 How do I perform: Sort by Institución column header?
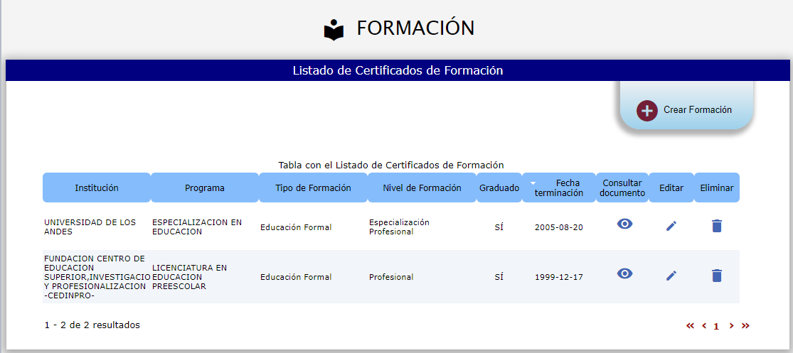(97, 188)
